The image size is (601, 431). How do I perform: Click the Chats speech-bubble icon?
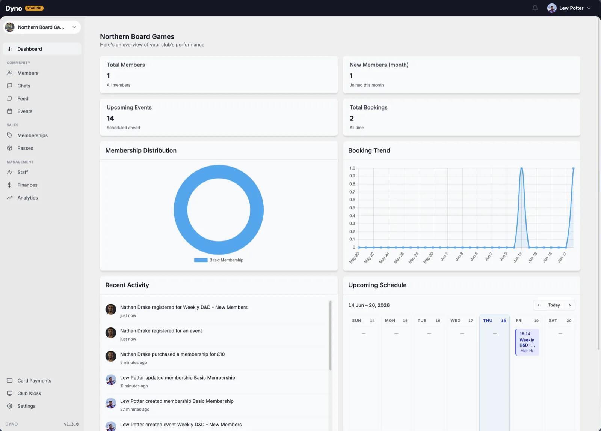(x=10, y=86)
